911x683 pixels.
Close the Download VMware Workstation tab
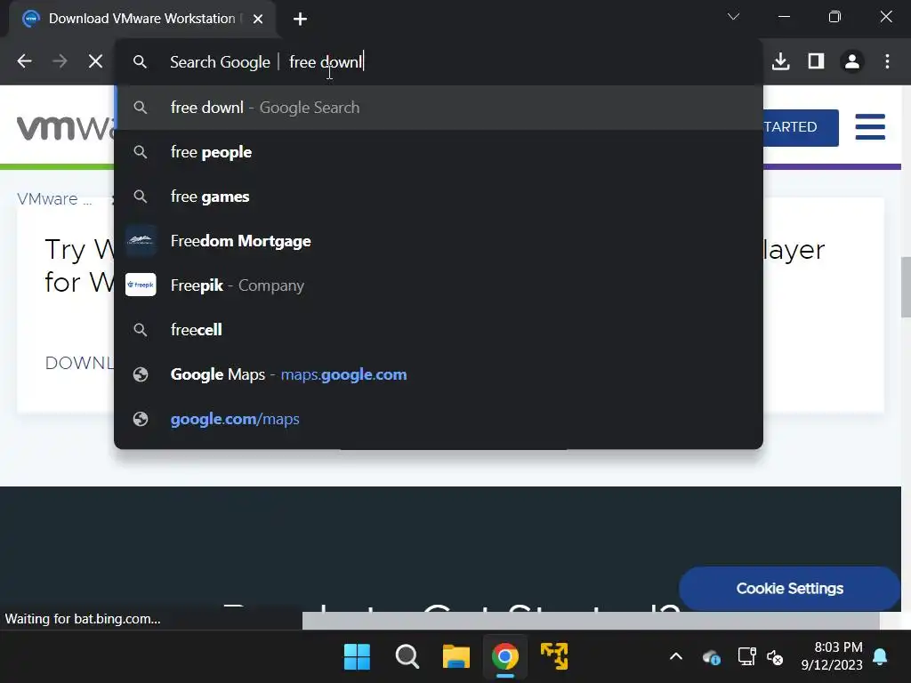point(258,20)
